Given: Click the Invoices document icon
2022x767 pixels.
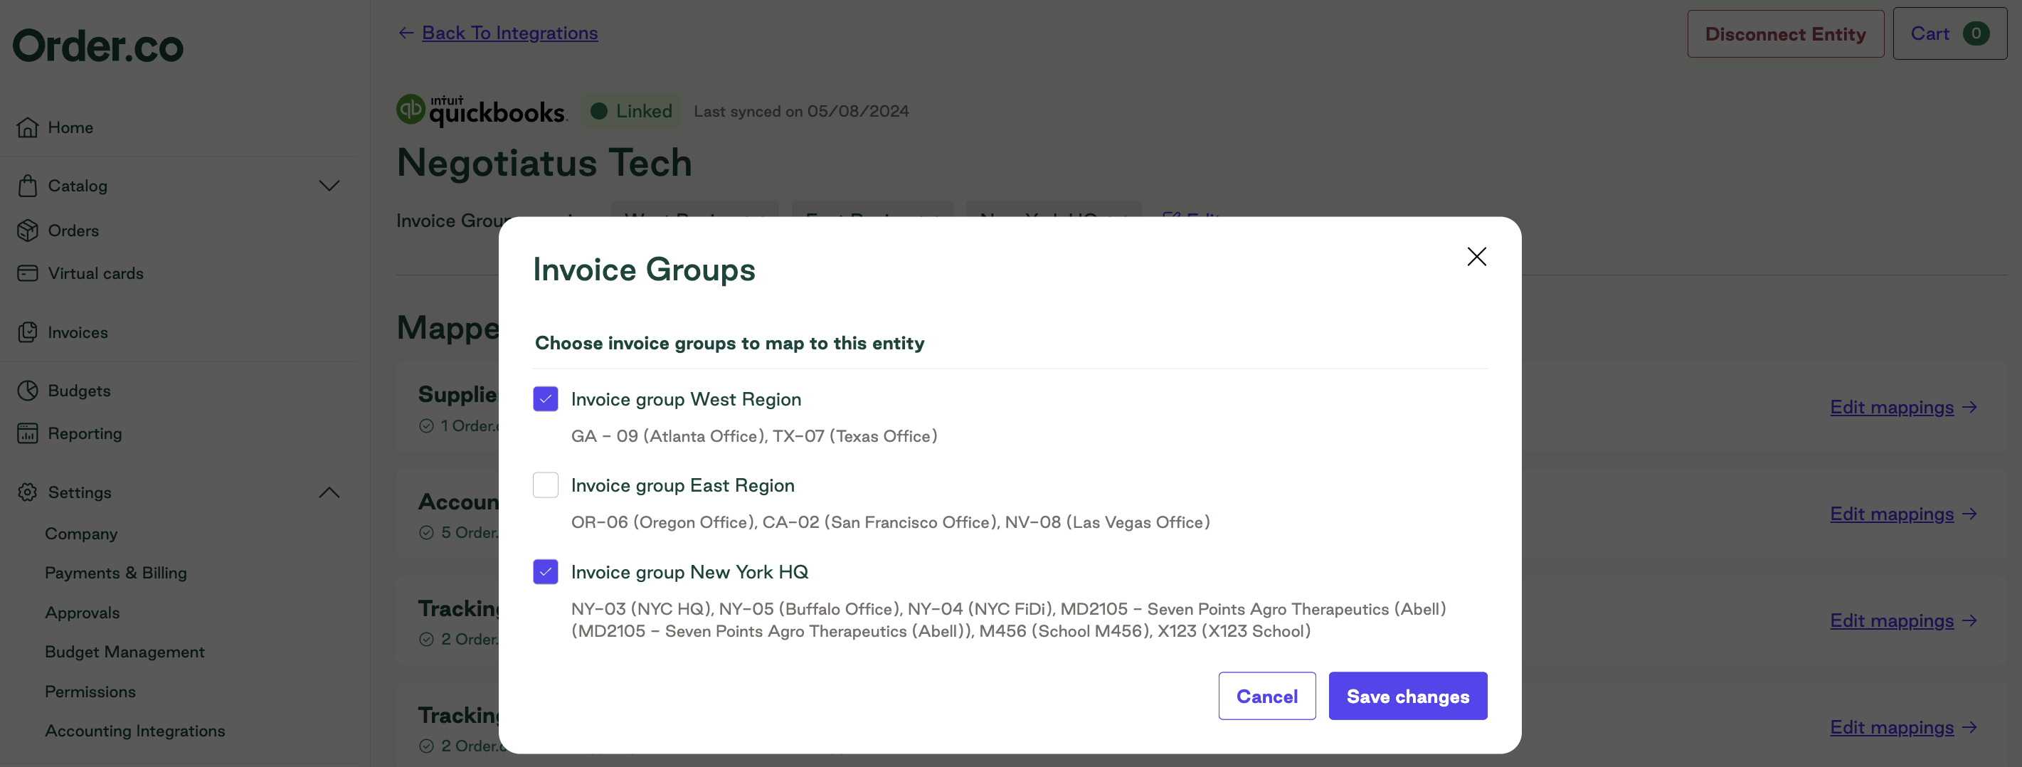Looking at the screenshot, I should click(28, 332).
